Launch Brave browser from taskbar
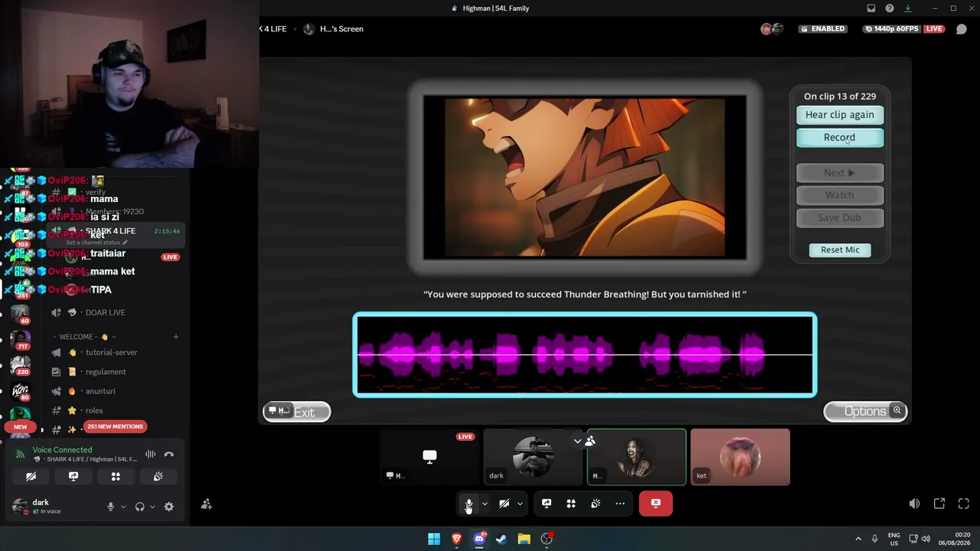The height and width of the screenshot is (551, 980). [456, 539]
